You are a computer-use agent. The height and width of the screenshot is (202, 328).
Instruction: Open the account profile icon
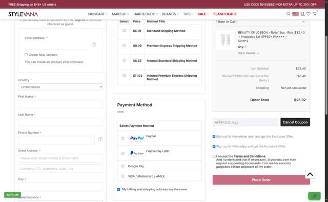(302, 14)
